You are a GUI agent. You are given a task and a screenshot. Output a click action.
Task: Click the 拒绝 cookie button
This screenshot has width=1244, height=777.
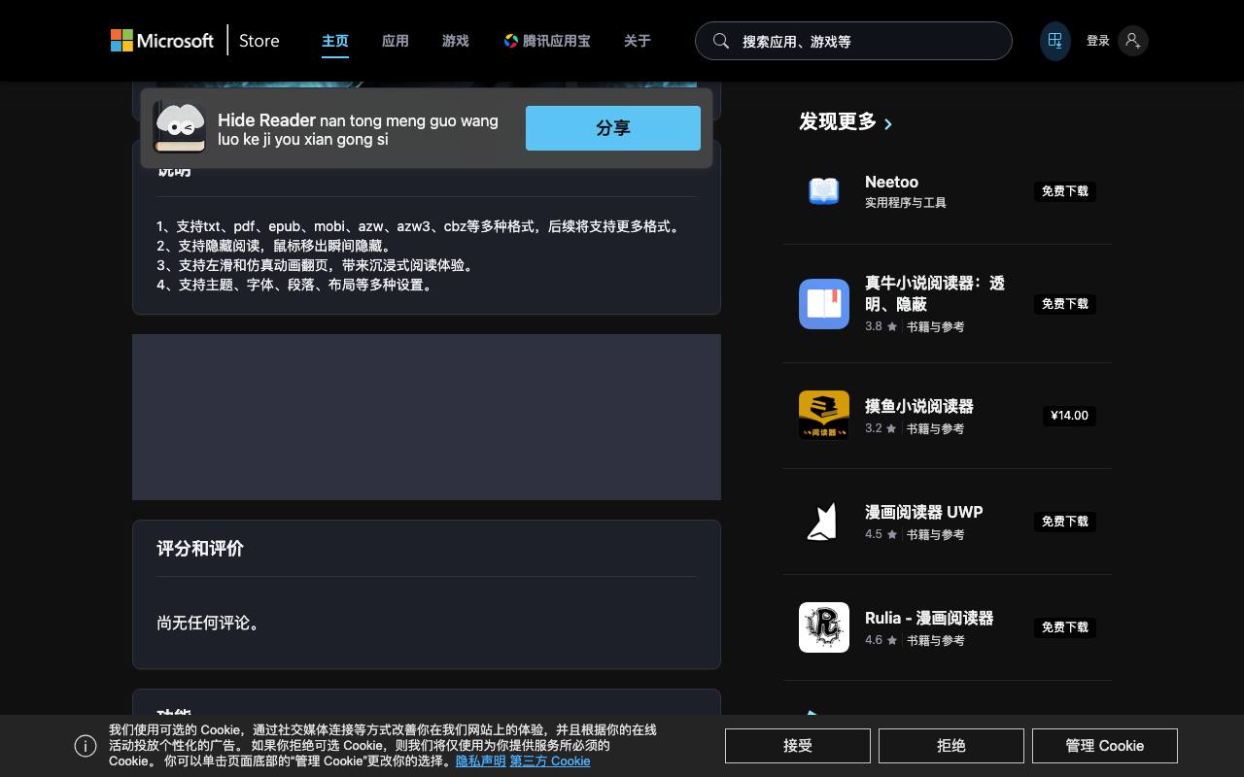point(951,746)
